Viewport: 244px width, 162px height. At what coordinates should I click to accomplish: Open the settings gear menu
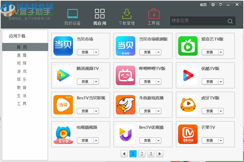[x=213, y=5]
